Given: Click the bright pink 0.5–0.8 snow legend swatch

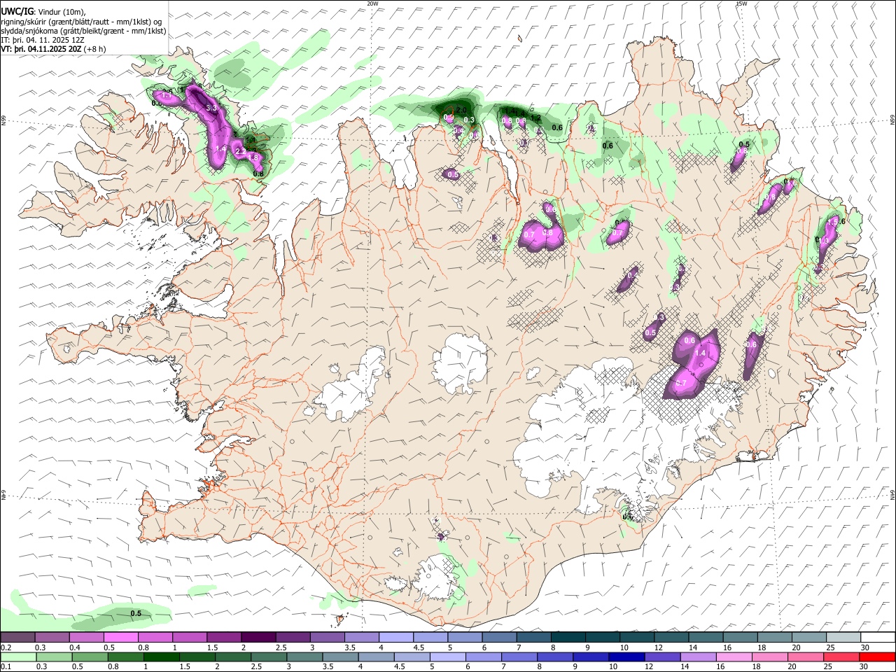Looking at the screenshot, I should (120, 638).
